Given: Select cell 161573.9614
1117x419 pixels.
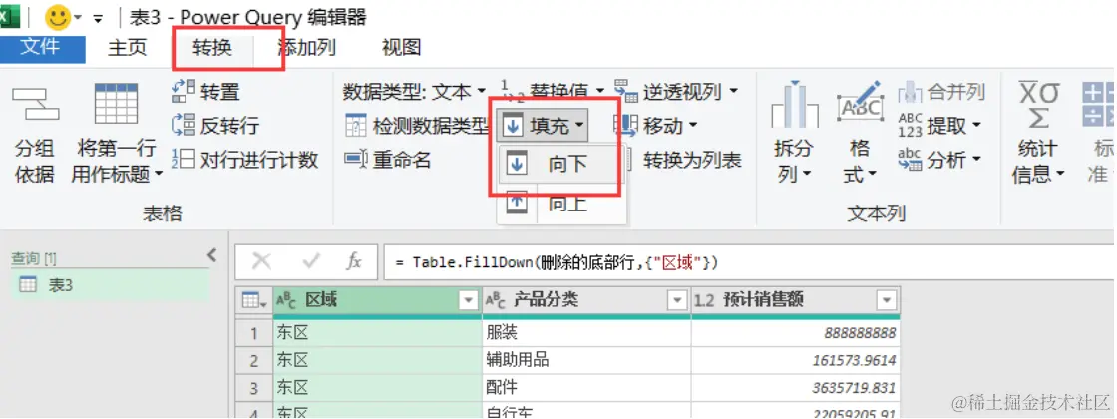Looking at the screenshot, I should (x=796, y=360).
